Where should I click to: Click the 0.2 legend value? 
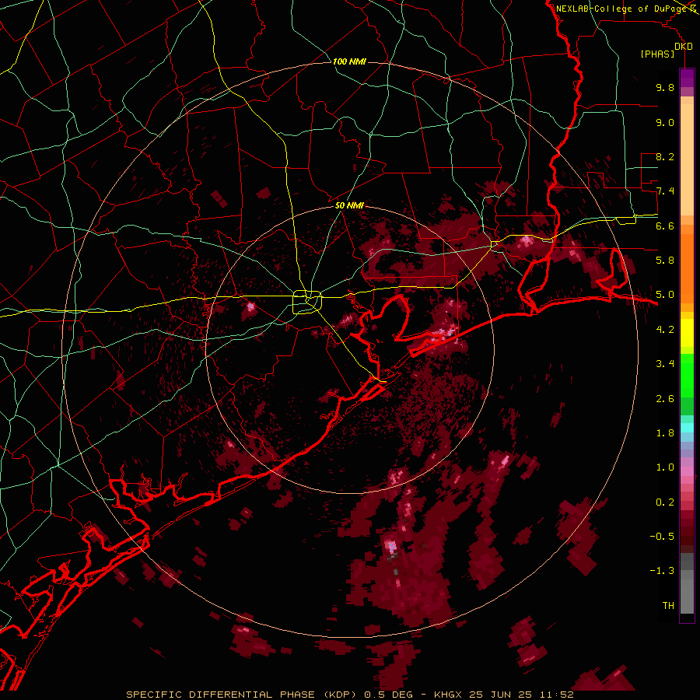pos(665,502)
